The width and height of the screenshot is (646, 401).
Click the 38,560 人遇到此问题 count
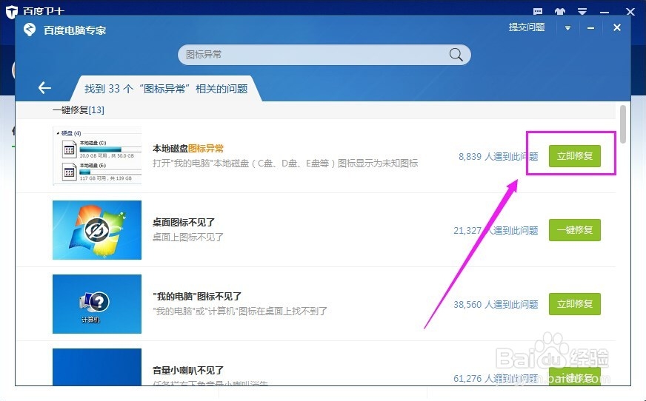(496, 304)
